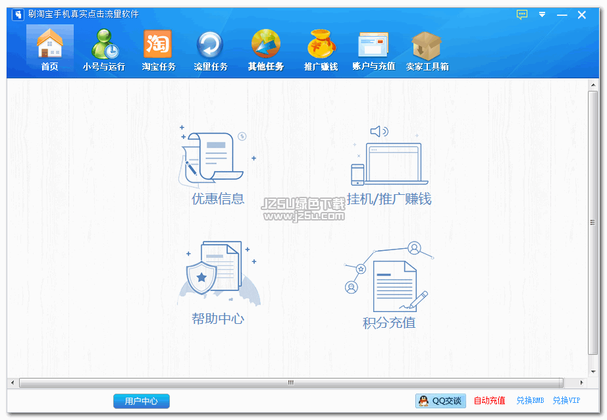Viewport: 607px width, 420px height.
Task: Click the 用户中心 button
Action: click(142, 401)
